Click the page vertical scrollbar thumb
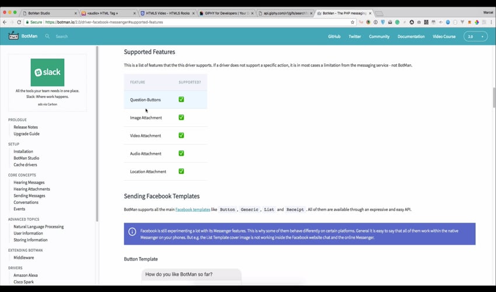The width and height of the screenshot is (496, 292). tap(494, 98)
